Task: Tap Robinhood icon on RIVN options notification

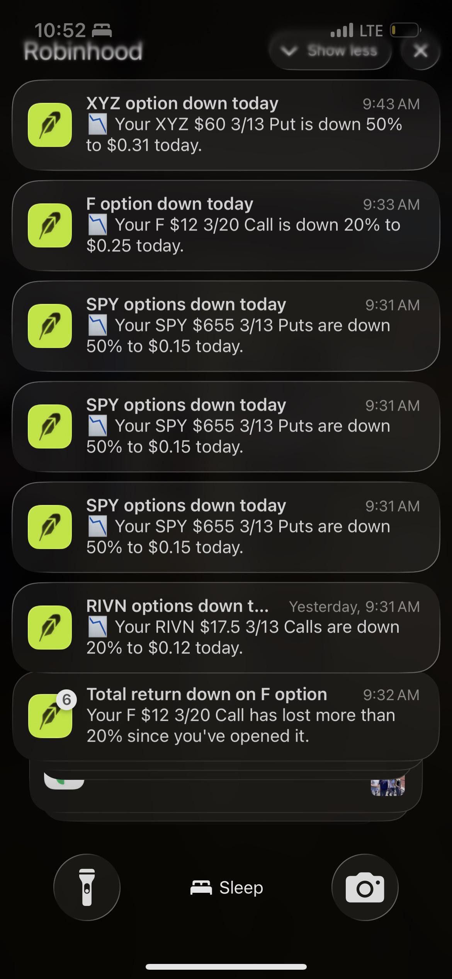Action: (x=50, y=628)
